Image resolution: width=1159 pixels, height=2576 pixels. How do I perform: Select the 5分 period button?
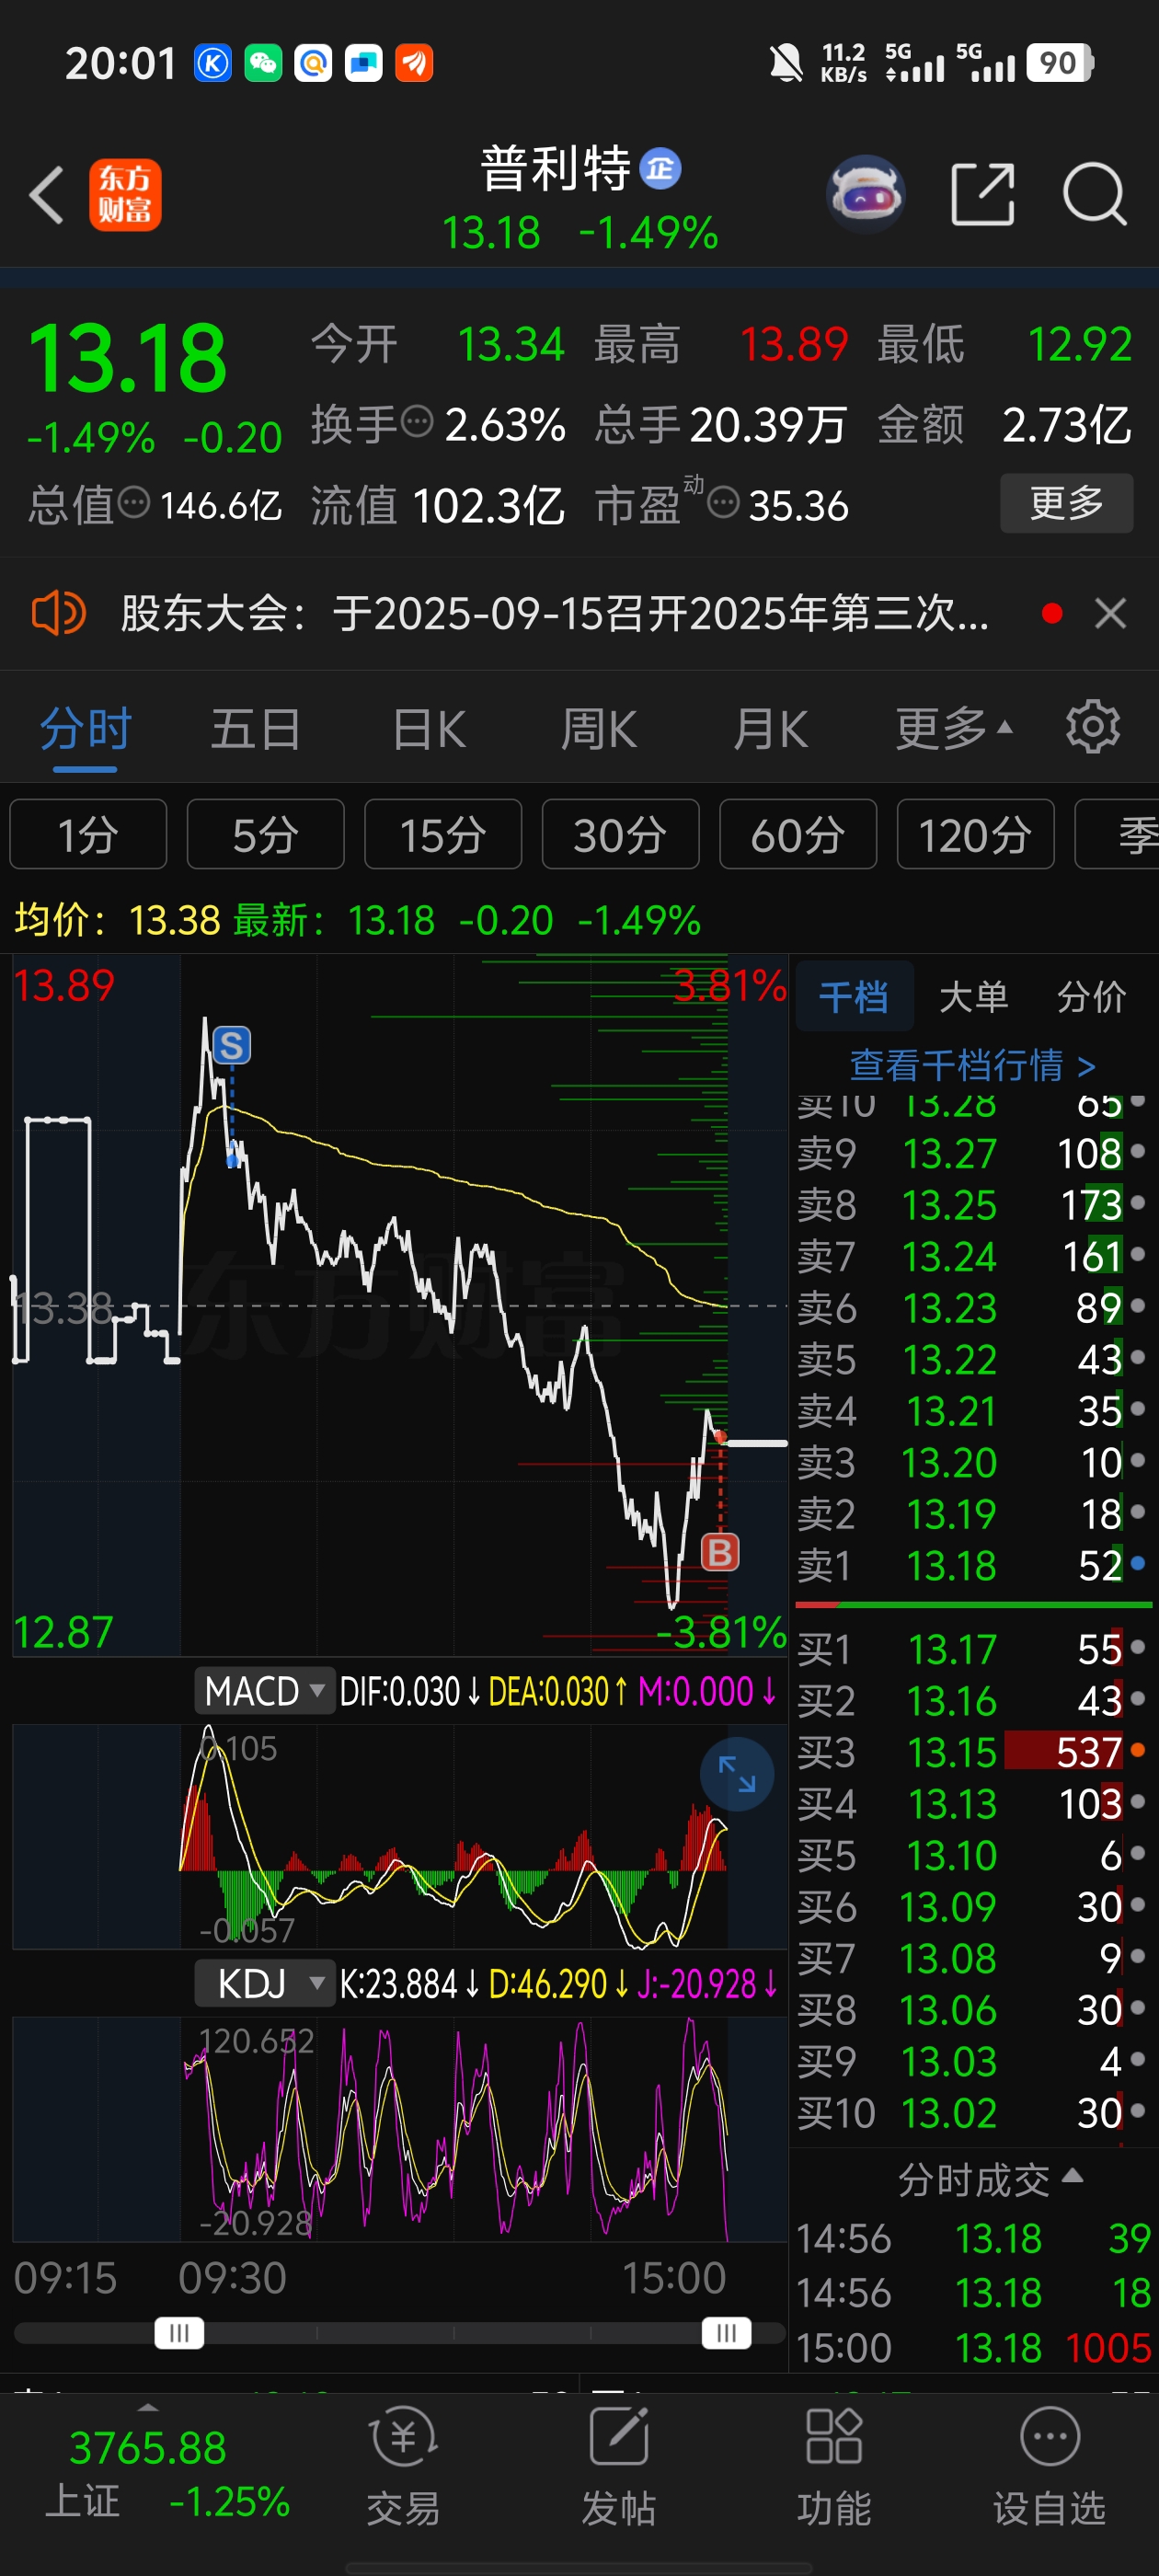(x=265, y=834)
